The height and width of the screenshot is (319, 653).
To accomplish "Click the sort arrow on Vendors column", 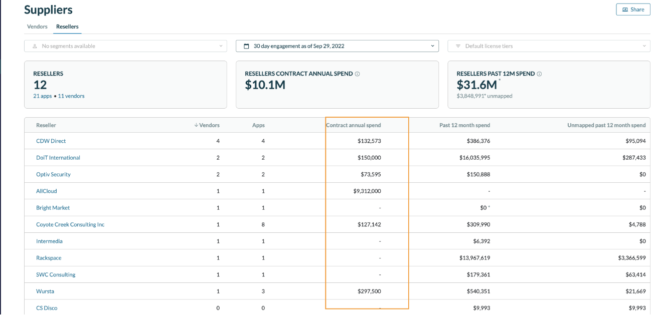I will tap(196, 125).
